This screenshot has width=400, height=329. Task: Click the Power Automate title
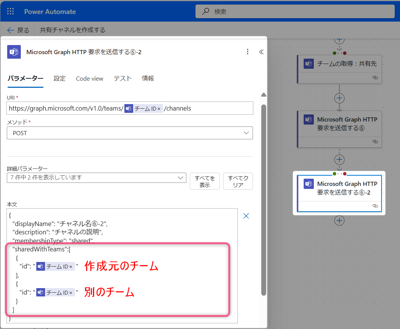[x=50, y=12]
